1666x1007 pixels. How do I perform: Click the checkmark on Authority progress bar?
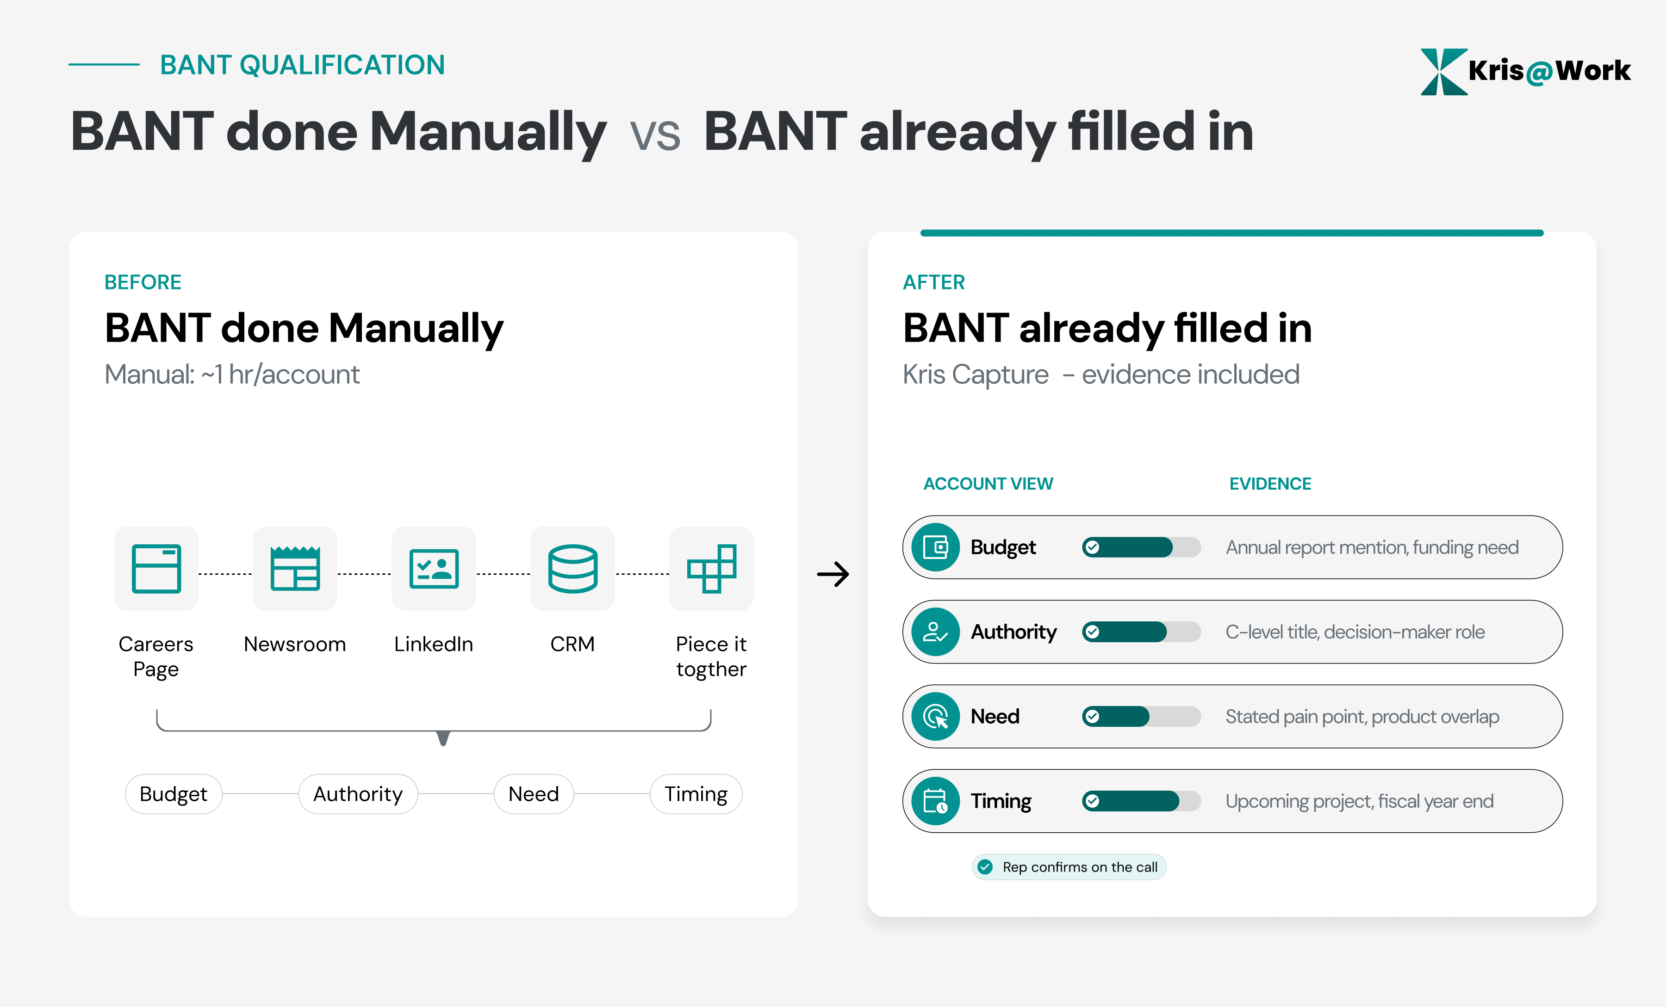(x=1092, y=632)
